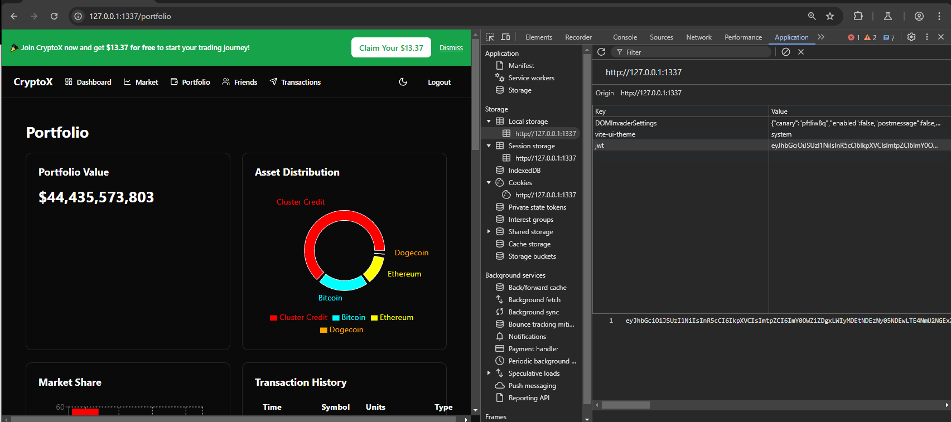Delete selected storage entry with X
951x422 pixels.
pos(801,52)
